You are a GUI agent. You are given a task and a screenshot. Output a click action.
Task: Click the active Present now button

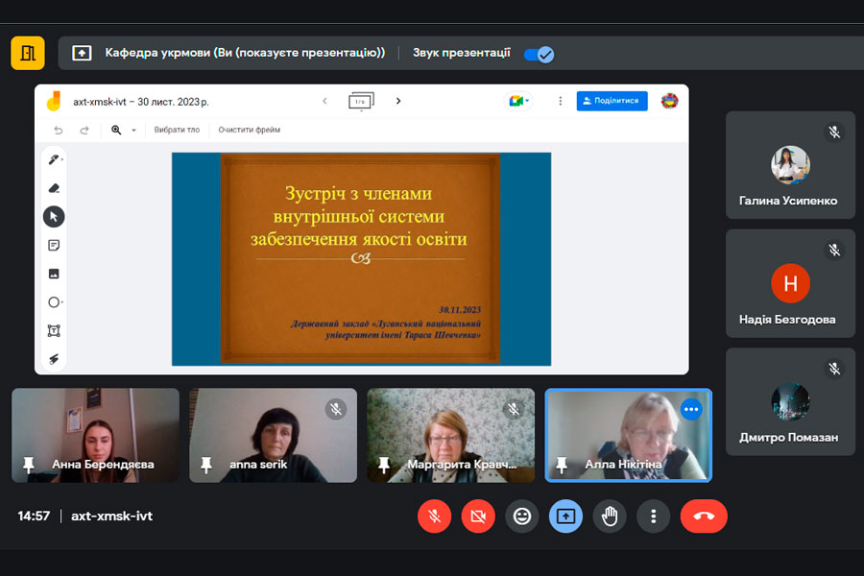[x=565, y=516]
